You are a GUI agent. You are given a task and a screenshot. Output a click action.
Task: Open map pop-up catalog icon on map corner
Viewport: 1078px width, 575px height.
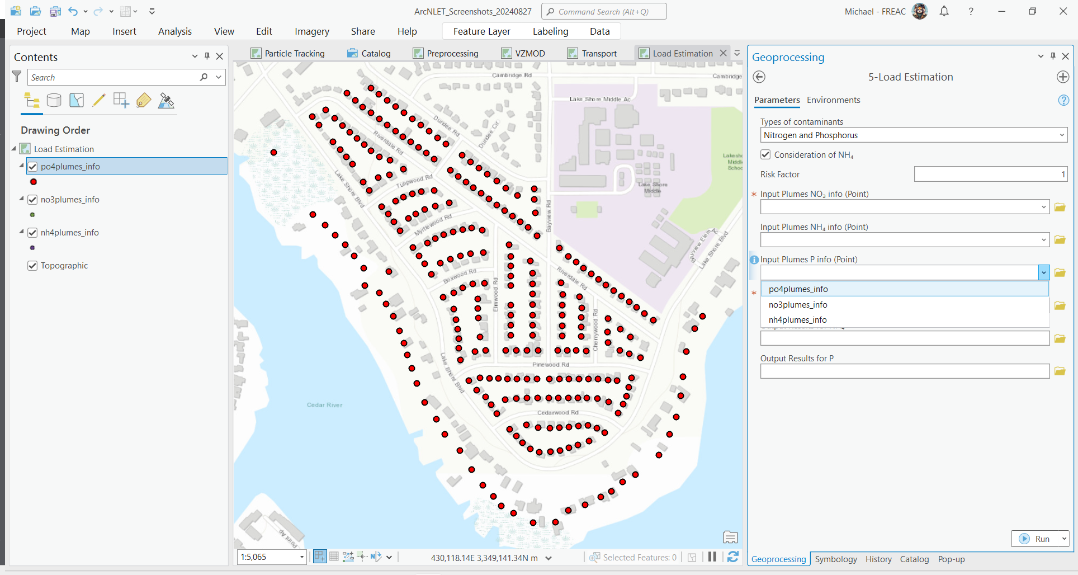(730, 538)
